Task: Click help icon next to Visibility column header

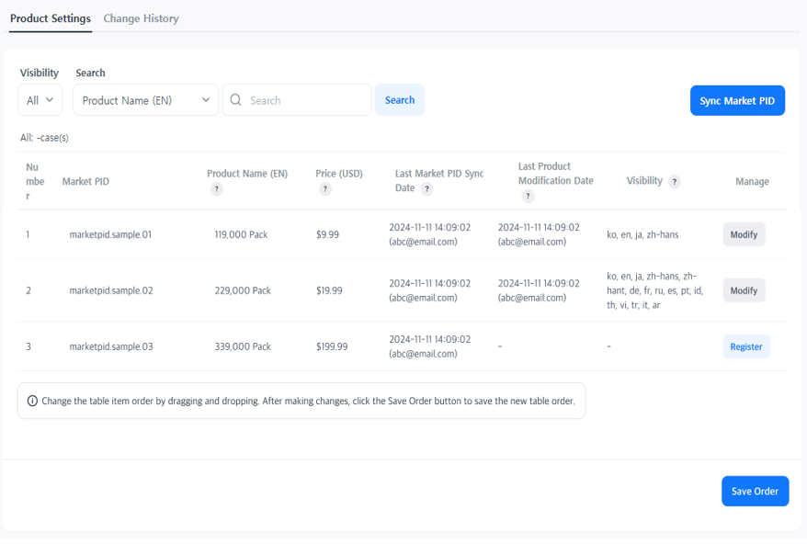Action: (x=675, y=182)
